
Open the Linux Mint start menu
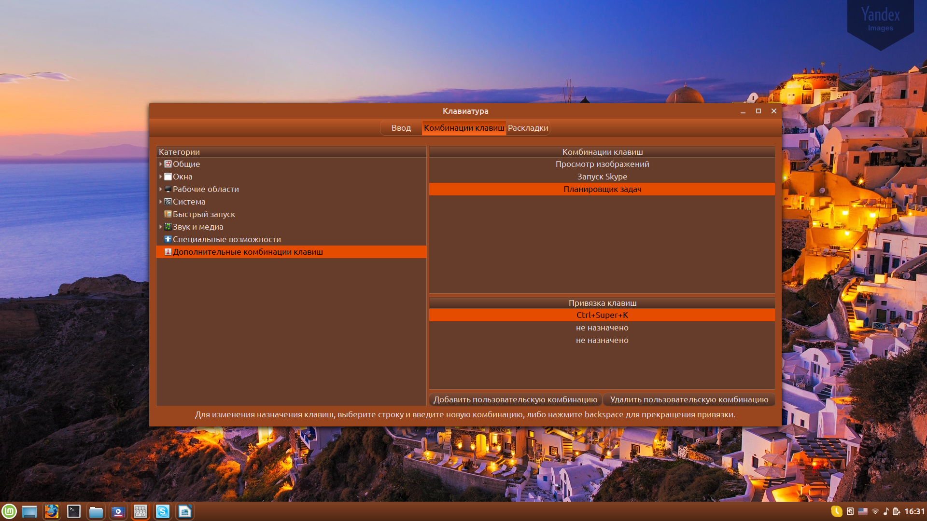coord(9,511)
